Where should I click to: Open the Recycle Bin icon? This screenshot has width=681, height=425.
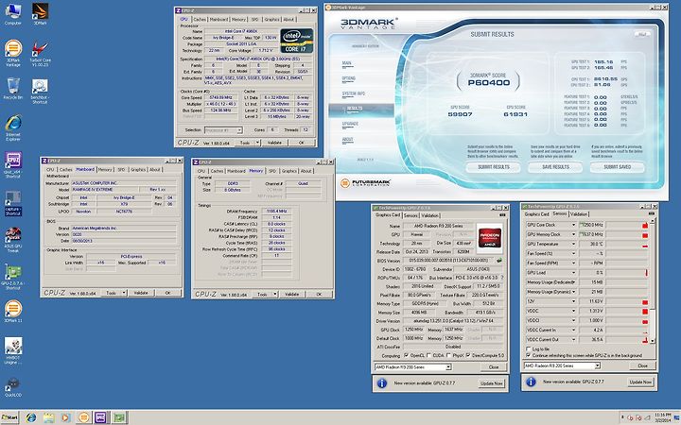(x=13, y=89)
